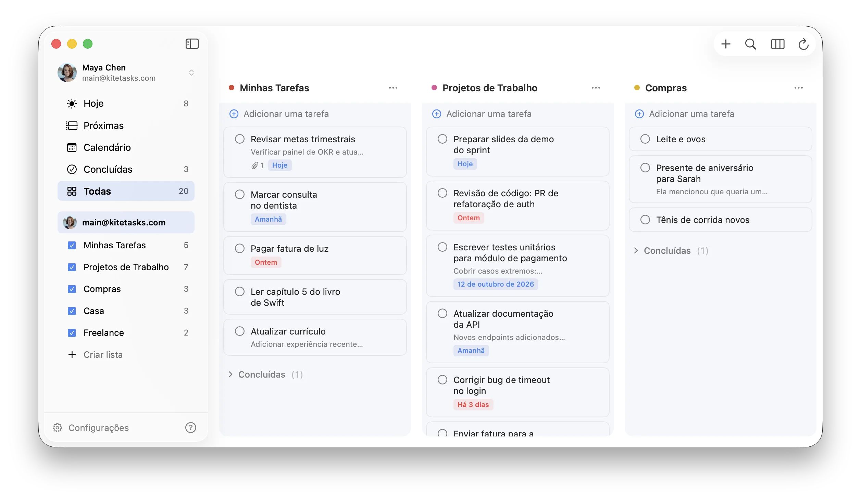This screenshot has height=498, width=861.
Task: Open account switcher next to Maya Chen
Action: point(191,73)
